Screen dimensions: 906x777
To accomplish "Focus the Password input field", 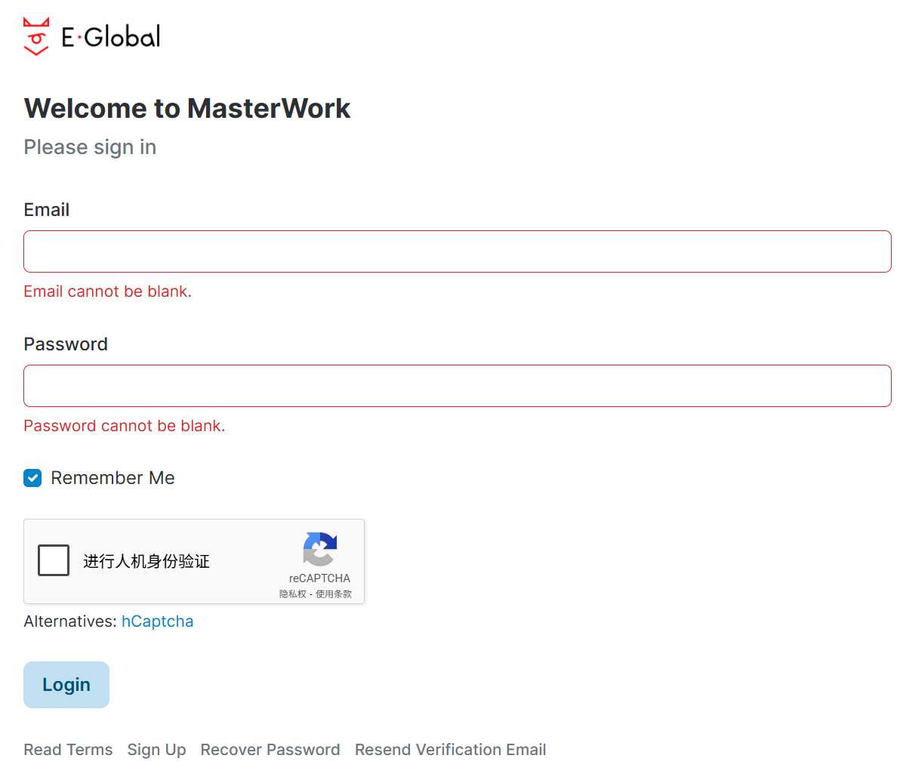I will pyautogui.click(x=458, y=386).
